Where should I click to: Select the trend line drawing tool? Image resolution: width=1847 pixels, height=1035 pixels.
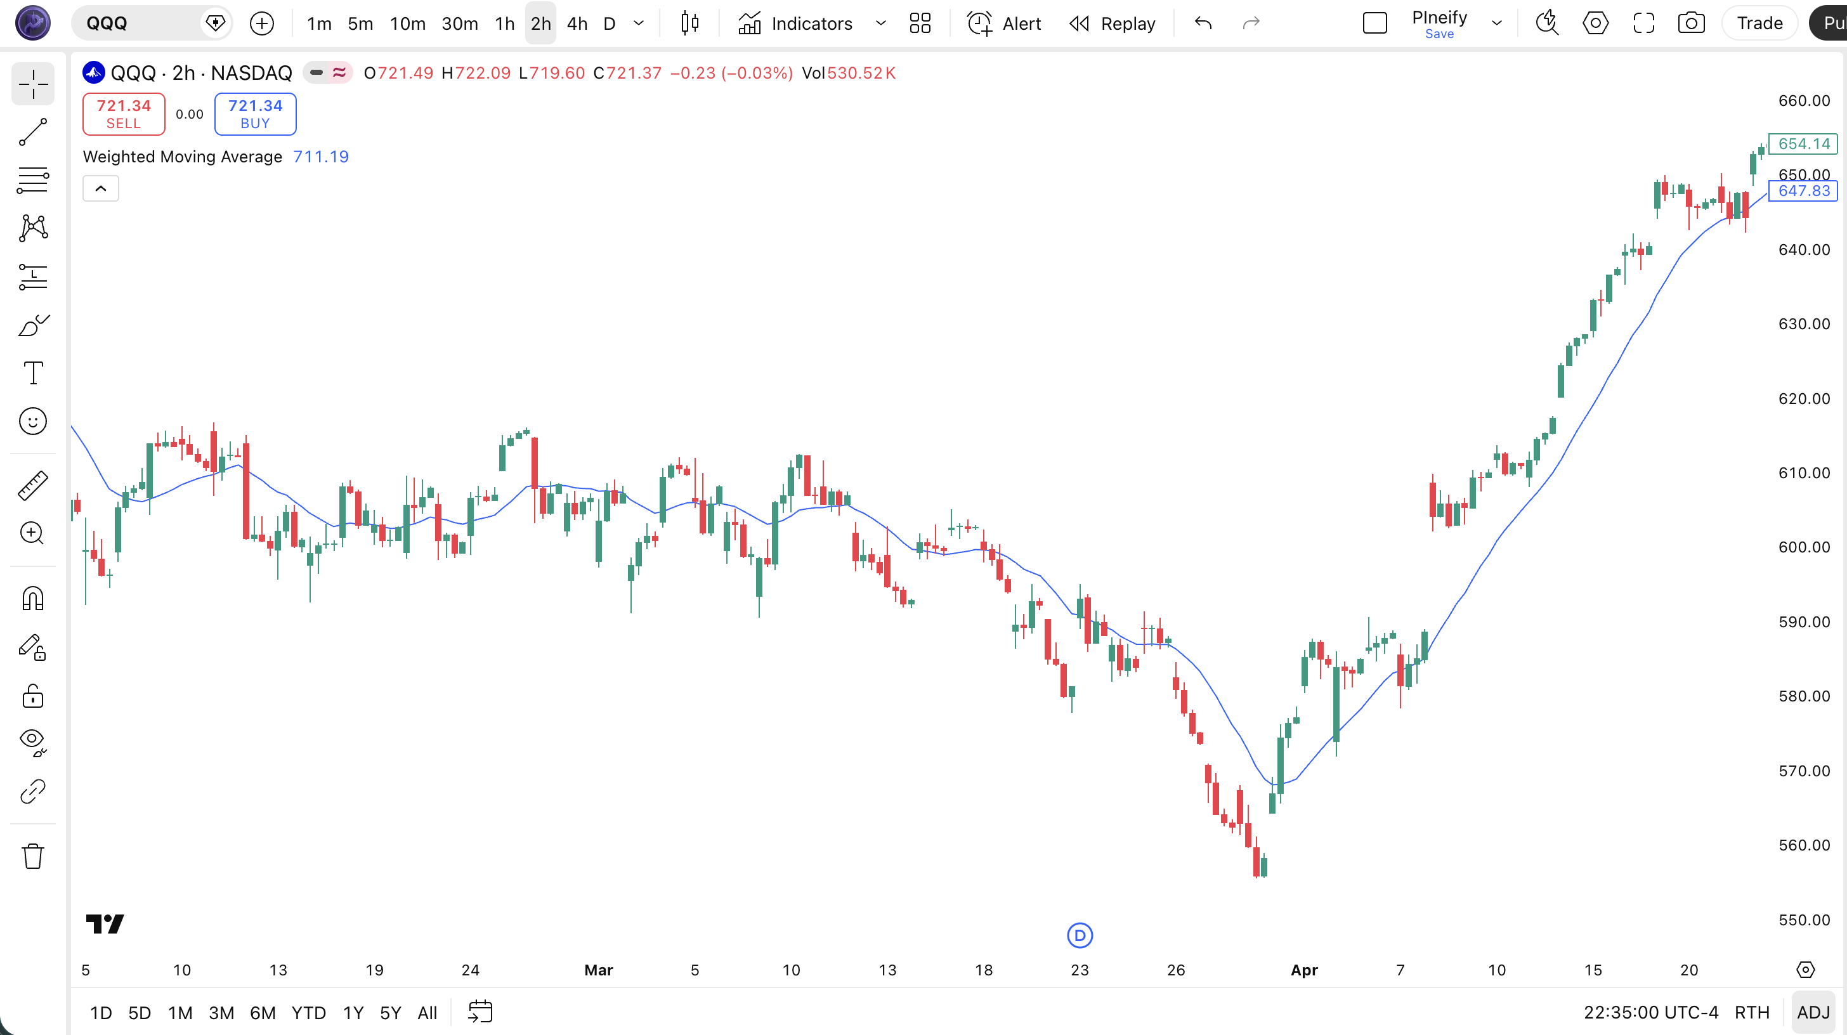(33, 132)
